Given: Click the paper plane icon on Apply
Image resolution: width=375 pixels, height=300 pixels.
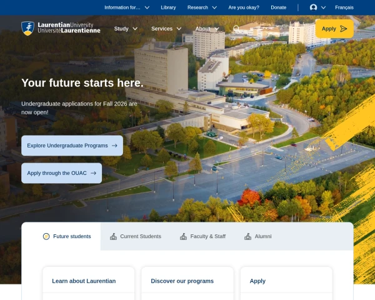Looking at the screenshot, I should click(x=343, y=29).
